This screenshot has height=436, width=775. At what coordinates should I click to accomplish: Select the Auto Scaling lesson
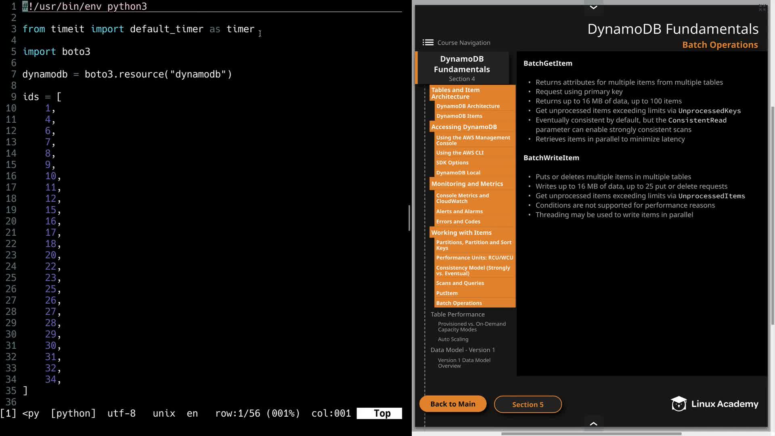click(453, 339)
